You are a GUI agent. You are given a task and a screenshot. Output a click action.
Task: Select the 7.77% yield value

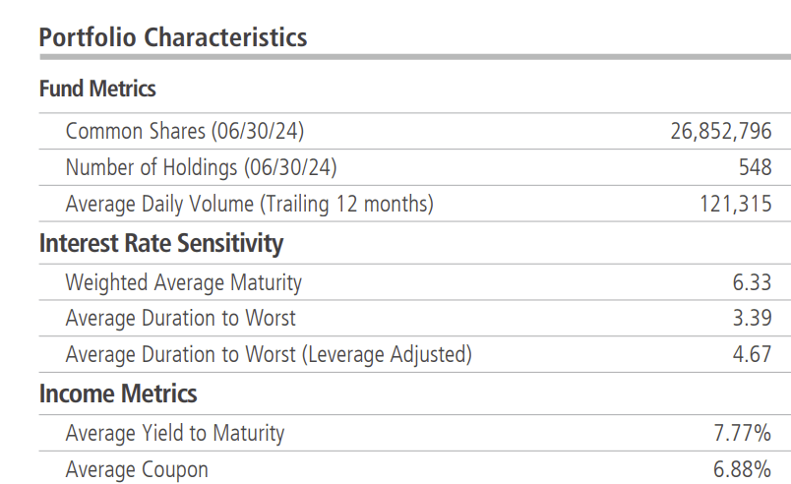(x=743, y=433)
